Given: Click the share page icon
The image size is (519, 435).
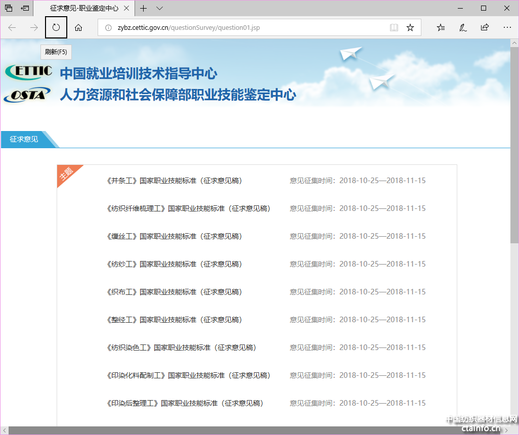Looking at the screenshot, I should [x=485, y=27].
